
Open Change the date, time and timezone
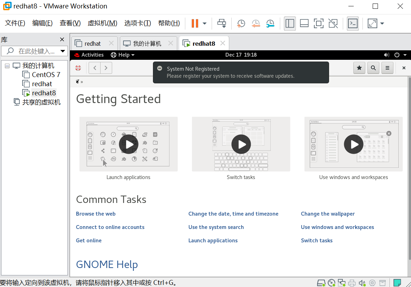233,214
